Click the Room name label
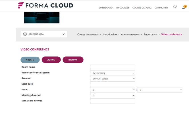The image size is (189, 113). [x=28, y=67]
